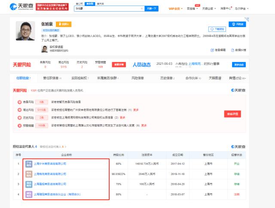Open the 股权穿透图 small portrait thumbnail
Image resolution: width=275 pixels, height=208 pixels.
45,49
